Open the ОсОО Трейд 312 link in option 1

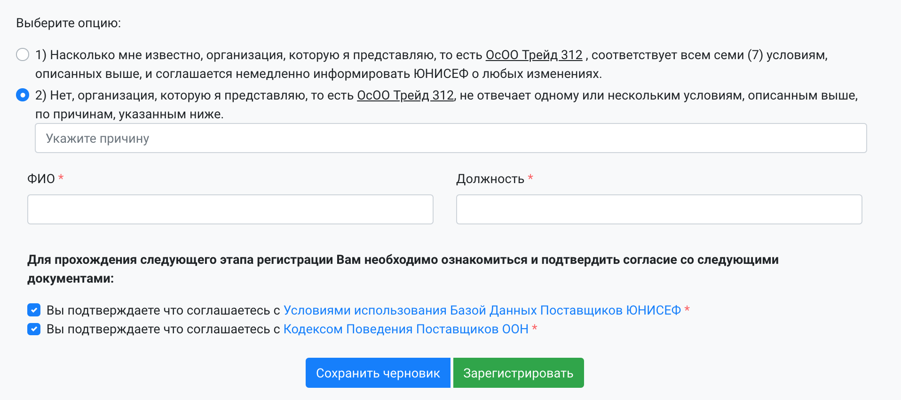tap(534, 55)
